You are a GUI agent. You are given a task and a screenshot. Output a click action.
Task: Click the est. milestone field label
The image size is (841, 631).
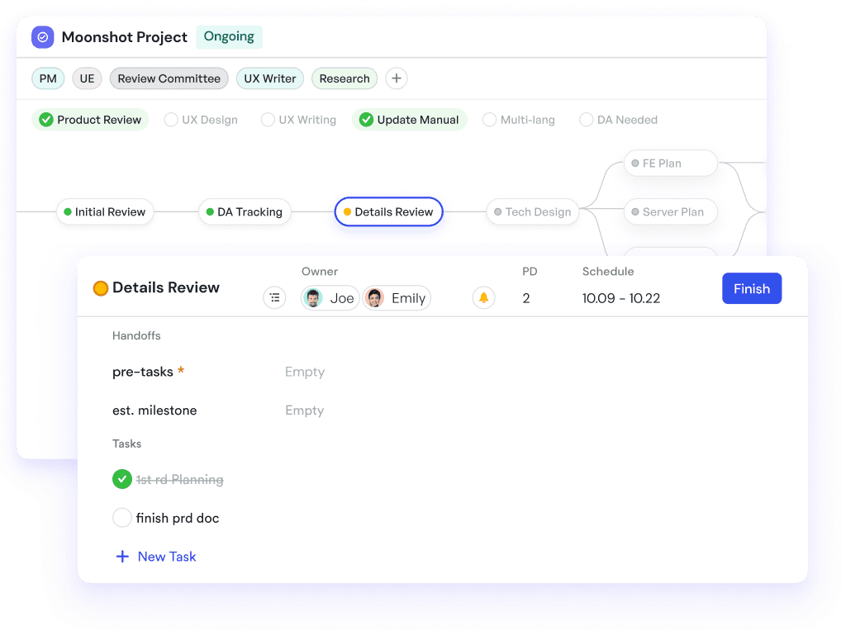154,410
